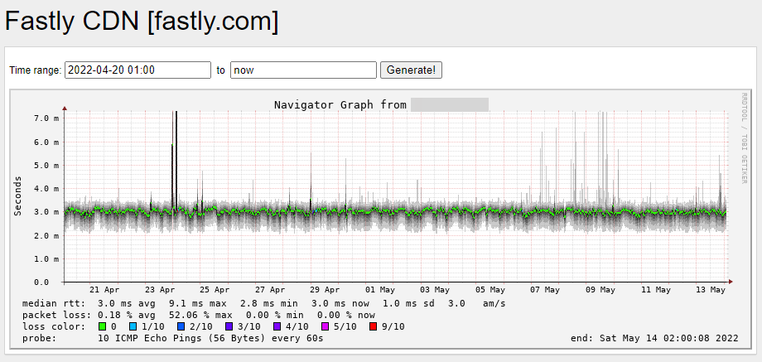This screenshot has height=362, width=762.
Task: Focus the start time field 2022-04-20 01:00
Action: click(x=138, y=70)
